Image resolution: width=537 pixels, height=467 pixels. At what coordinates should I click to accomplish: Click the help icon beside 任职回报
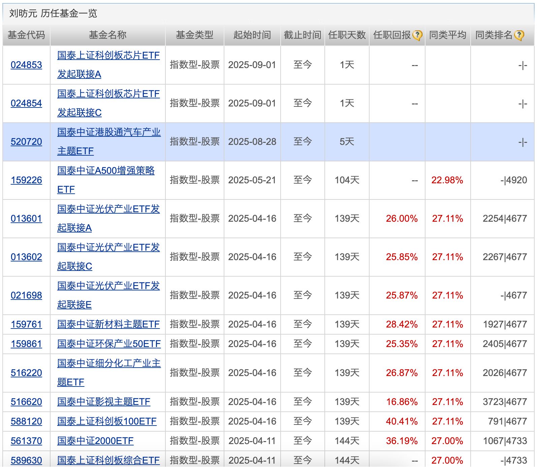pos(417,35)
